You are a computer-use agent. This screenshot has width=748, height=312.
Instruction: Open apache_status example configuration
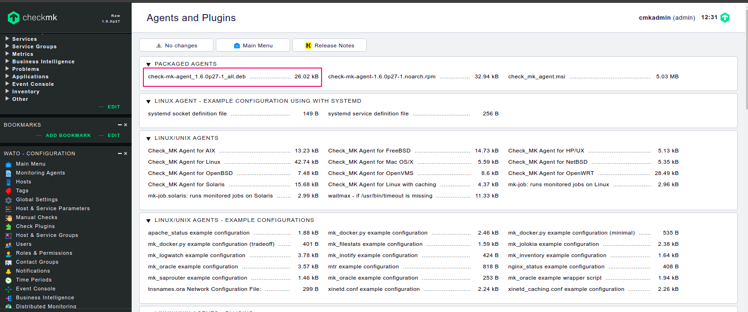coord(199,233)
